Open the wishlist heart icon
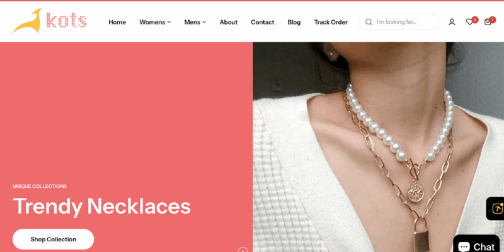 click(469, 22)
